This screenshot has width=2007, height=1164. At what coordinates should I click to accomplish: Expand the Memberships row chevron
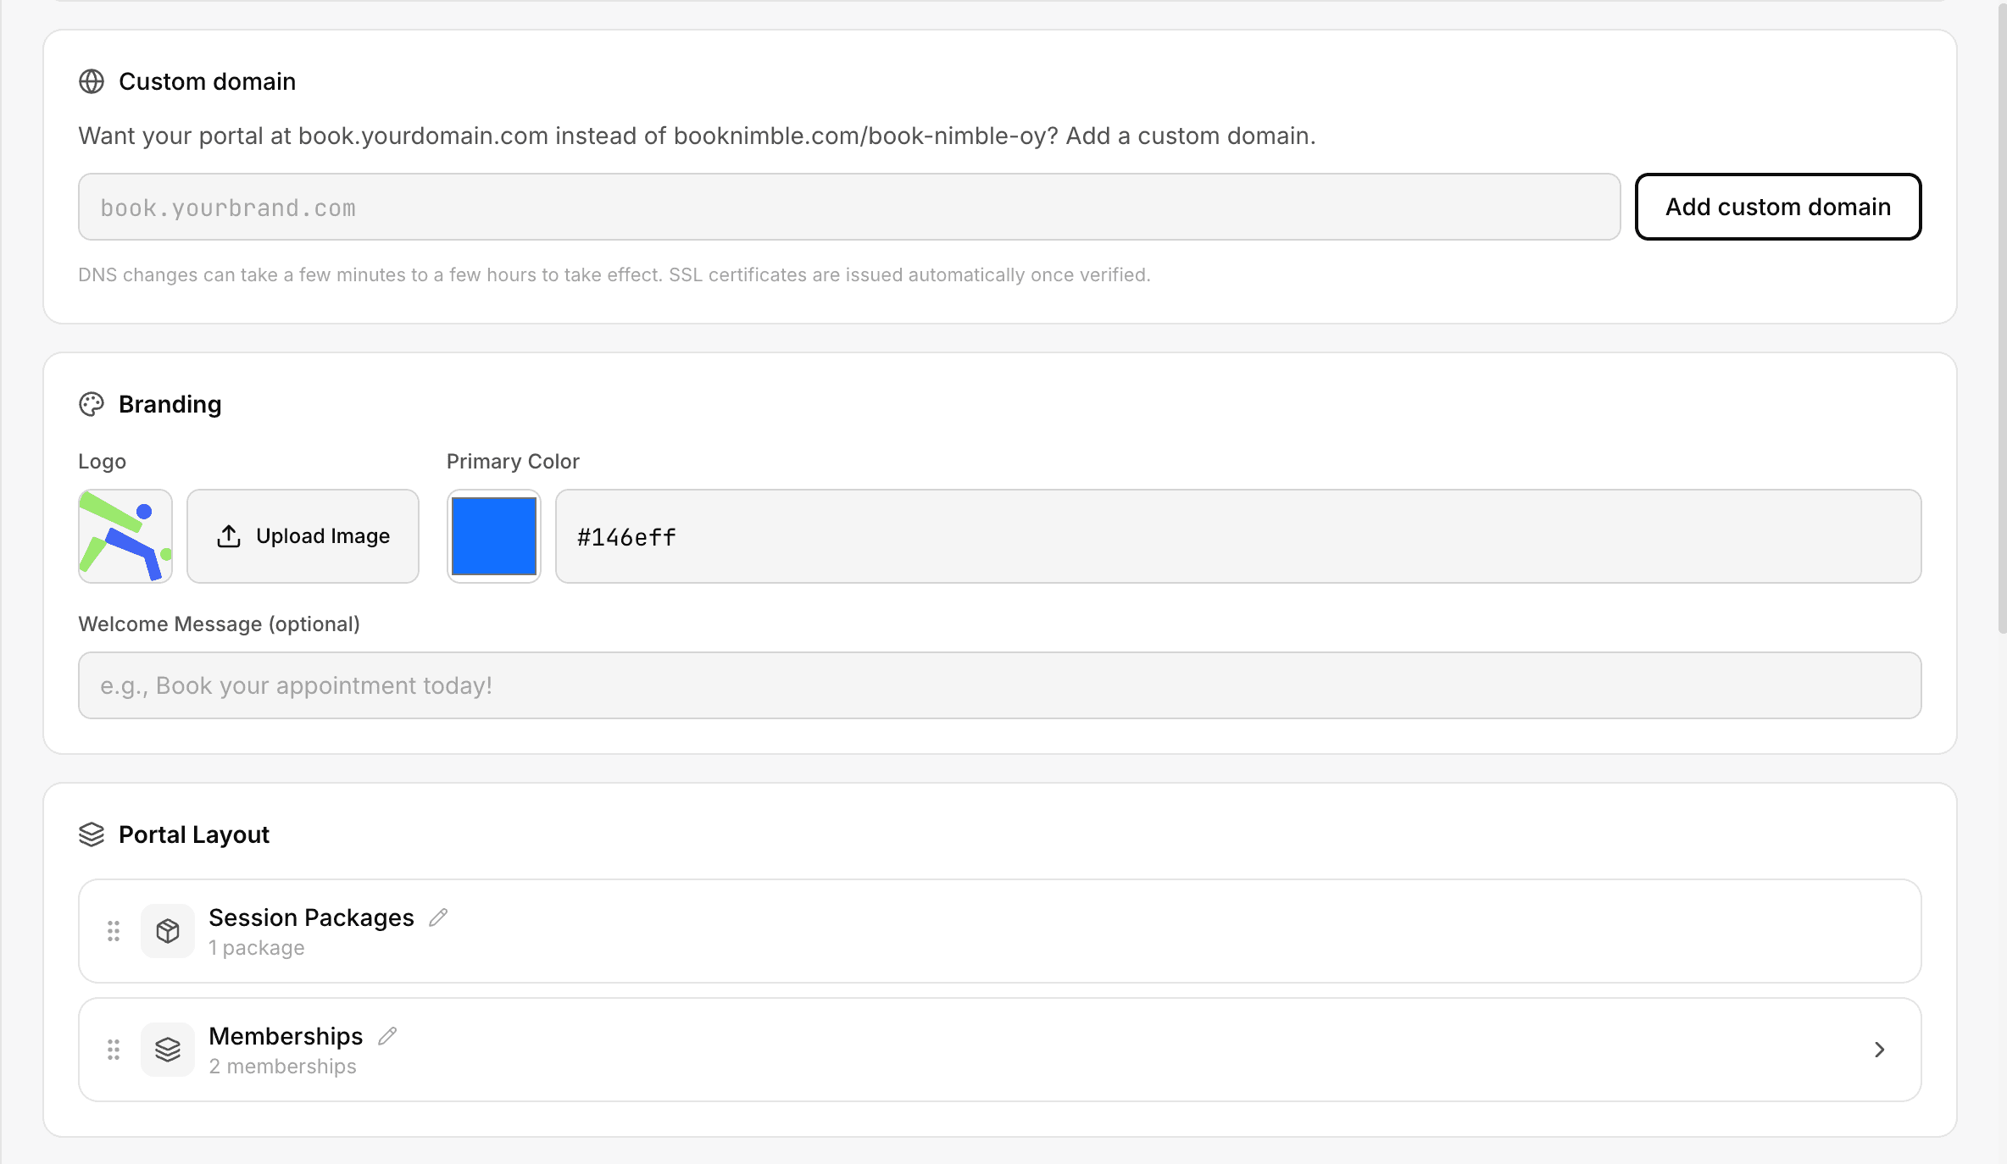1879,1050
